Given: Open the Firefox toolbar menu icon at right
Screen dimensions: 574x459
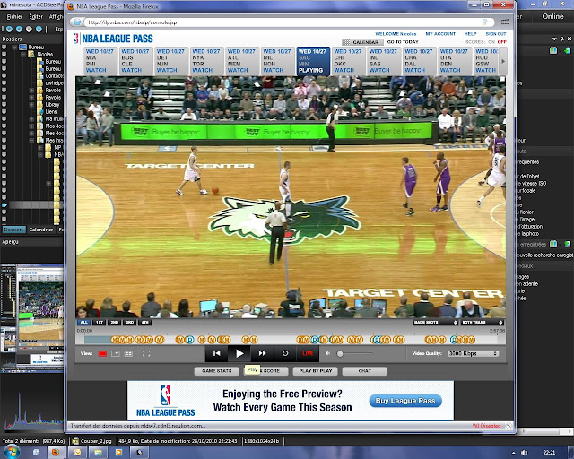Looking at the screenshot, I should pos(505,22).
